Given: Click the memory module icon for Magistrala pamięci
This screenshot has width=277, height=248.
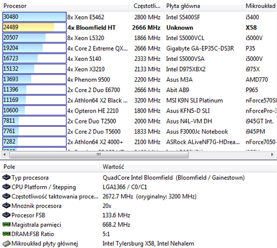Looking at the screenshot, I should [6, 224].
